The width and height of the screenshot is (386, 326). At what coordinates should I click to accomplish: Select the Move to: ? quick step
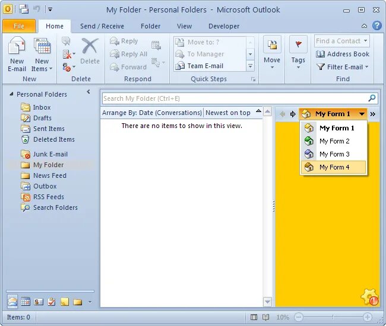point(210,42)
